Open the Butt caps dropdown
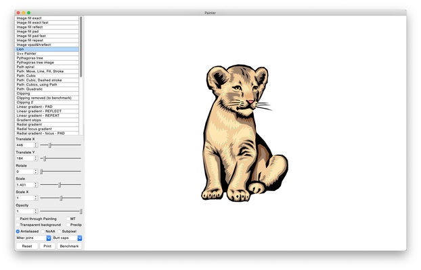This screenshot has width=421, height=270. point(66,238)
